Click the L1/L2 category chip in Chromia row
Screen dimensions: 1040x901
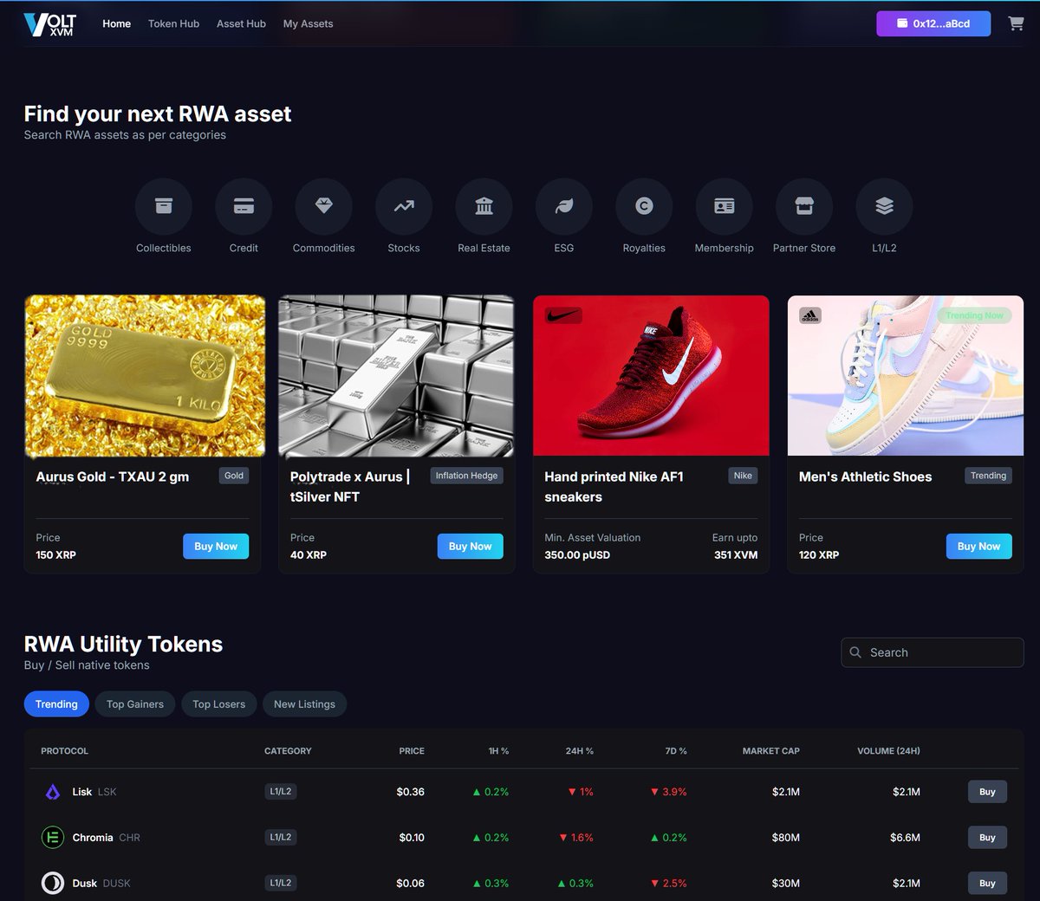tap(281, 837)
